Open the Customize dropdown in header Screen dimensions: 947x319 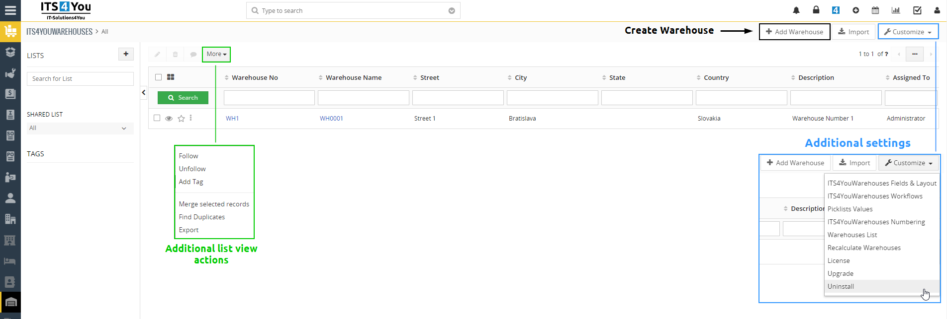click(908, 32)
